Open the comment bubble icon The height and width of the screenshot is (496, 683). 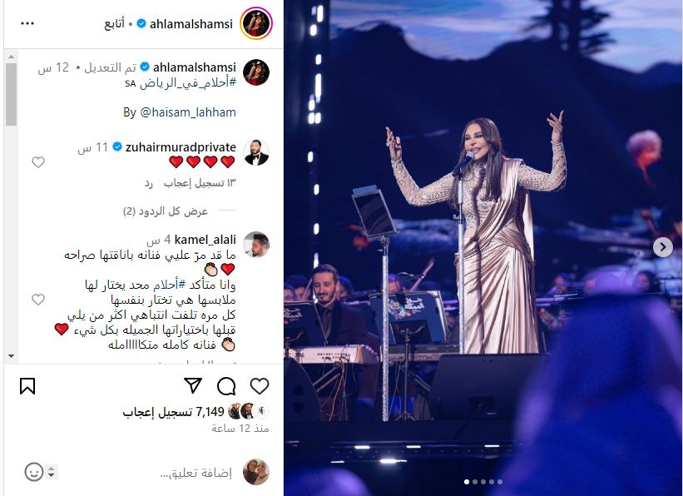tap(226, 386)
